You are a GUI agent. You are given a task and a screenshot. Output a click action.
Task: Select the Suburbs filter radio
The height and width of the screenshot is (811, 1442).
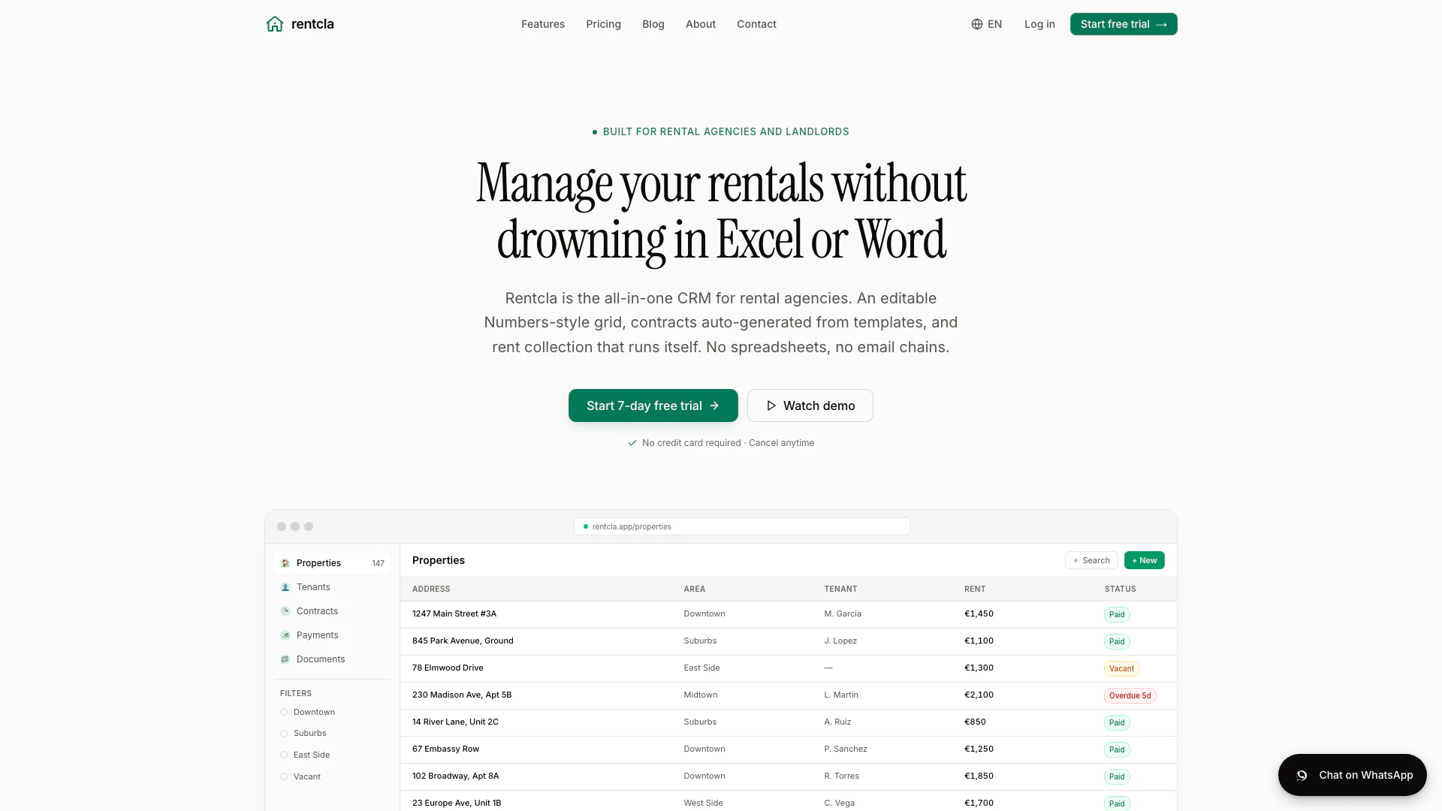click(x=284, y=734)
